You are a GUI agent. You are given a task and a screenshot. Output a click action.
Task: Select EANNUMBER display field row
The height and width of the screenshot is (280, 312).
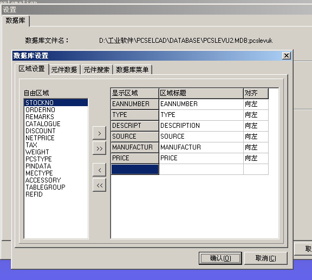coord(135,104)
